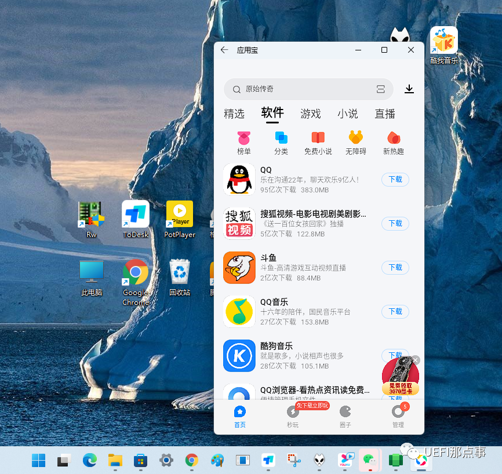Click 下载 button for 斗鱼
Screen dimensions: 502x474
point(395,268)
